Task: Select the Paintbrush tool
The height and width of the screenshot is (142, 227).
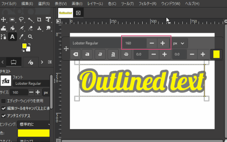Action: coord(21,28)
